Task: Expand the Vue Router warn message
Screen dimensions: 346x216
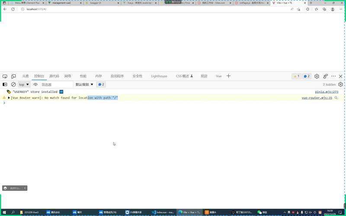Action: 9,98
